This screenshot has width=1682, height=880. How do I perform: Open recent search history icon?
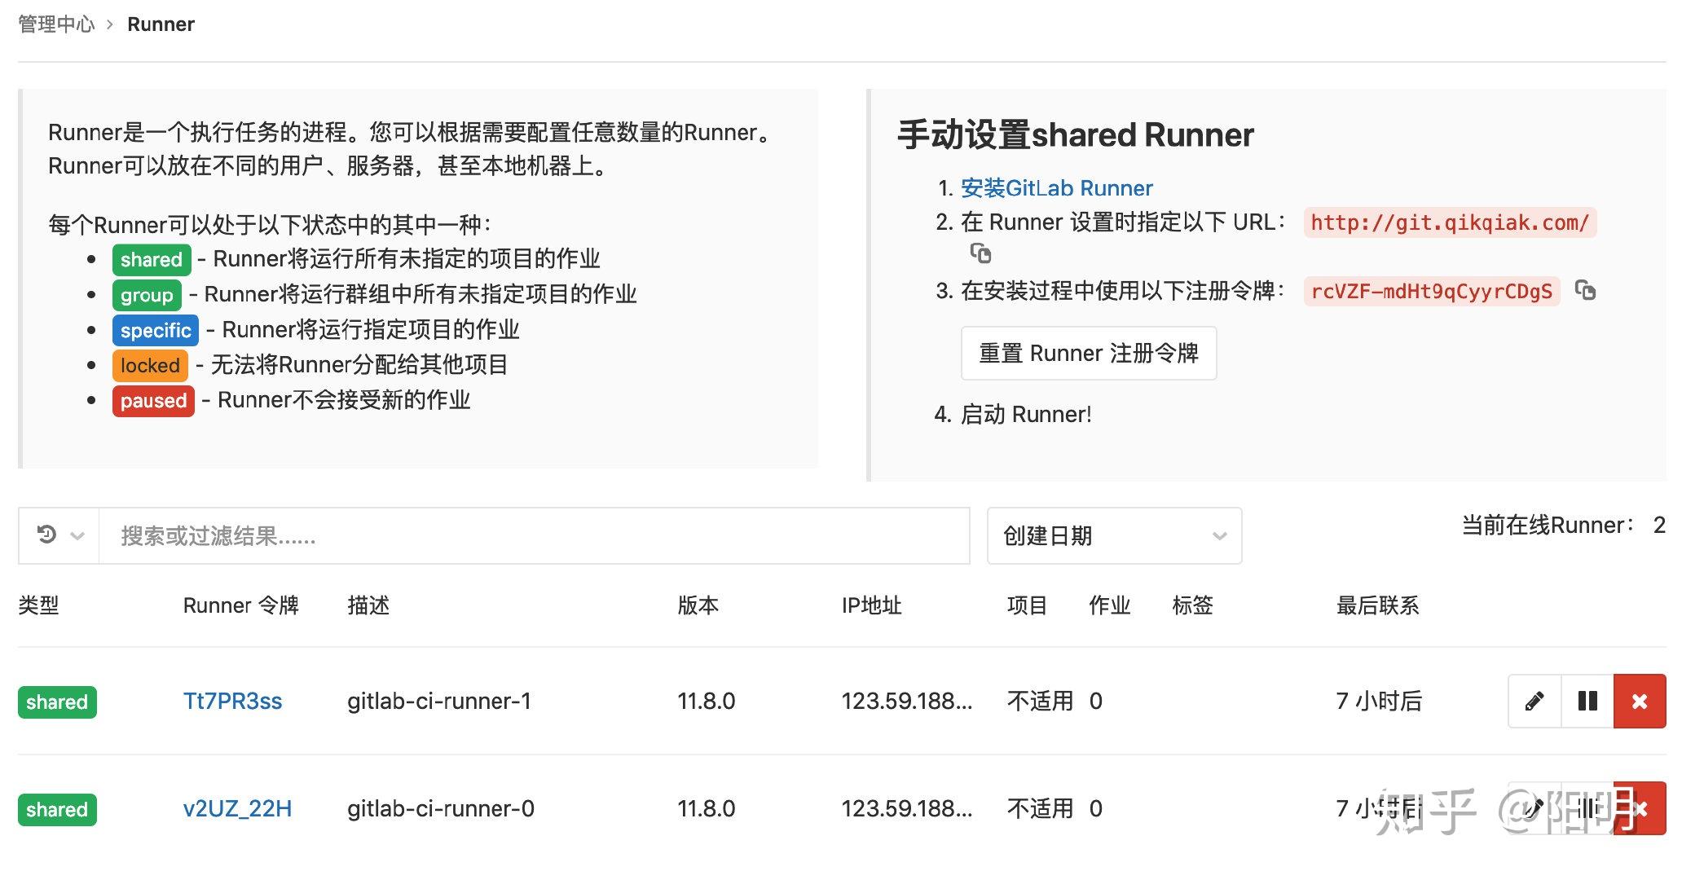pos(46,534)
